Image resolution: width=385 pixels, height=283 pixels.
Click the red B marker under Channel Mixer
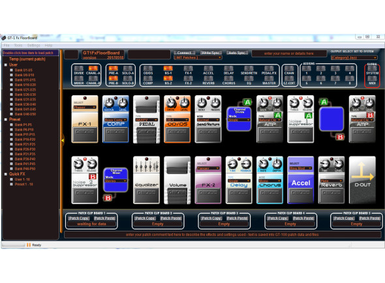point(108,198)
